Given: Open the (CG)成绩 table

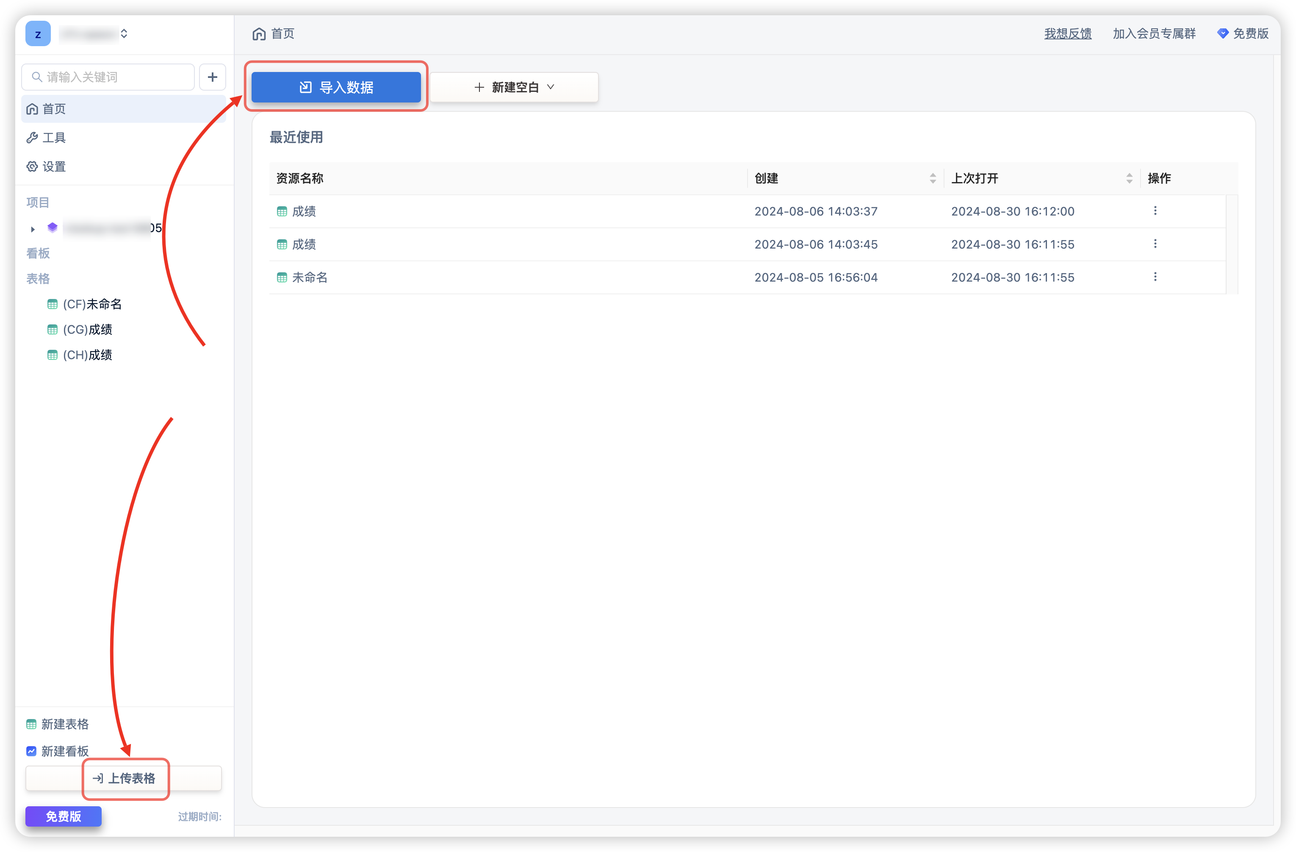Looking at the screenshot, I should tap(80, 329).
